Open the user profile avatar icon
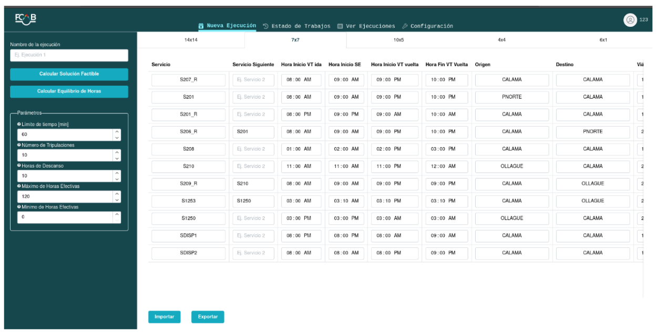 click(630, 19)
